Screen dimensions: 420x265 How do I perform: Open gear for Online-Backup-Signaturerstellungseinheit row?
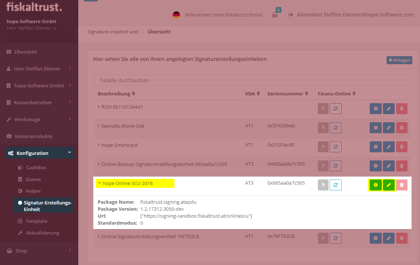(x=376, y=166)
